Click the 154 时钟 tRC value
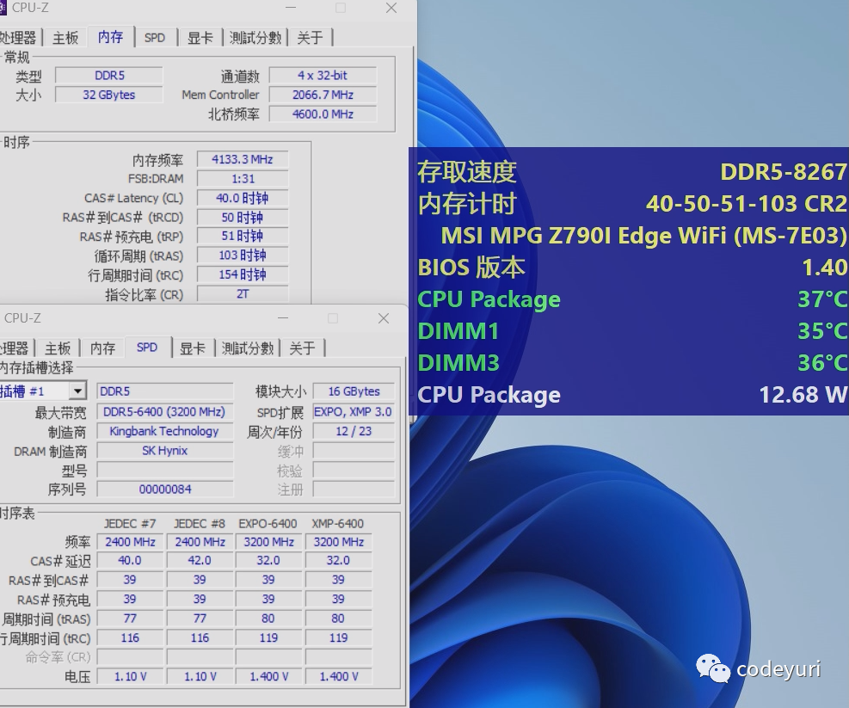Viewport: 849px width, 708px height. click(x=243, y=274)
